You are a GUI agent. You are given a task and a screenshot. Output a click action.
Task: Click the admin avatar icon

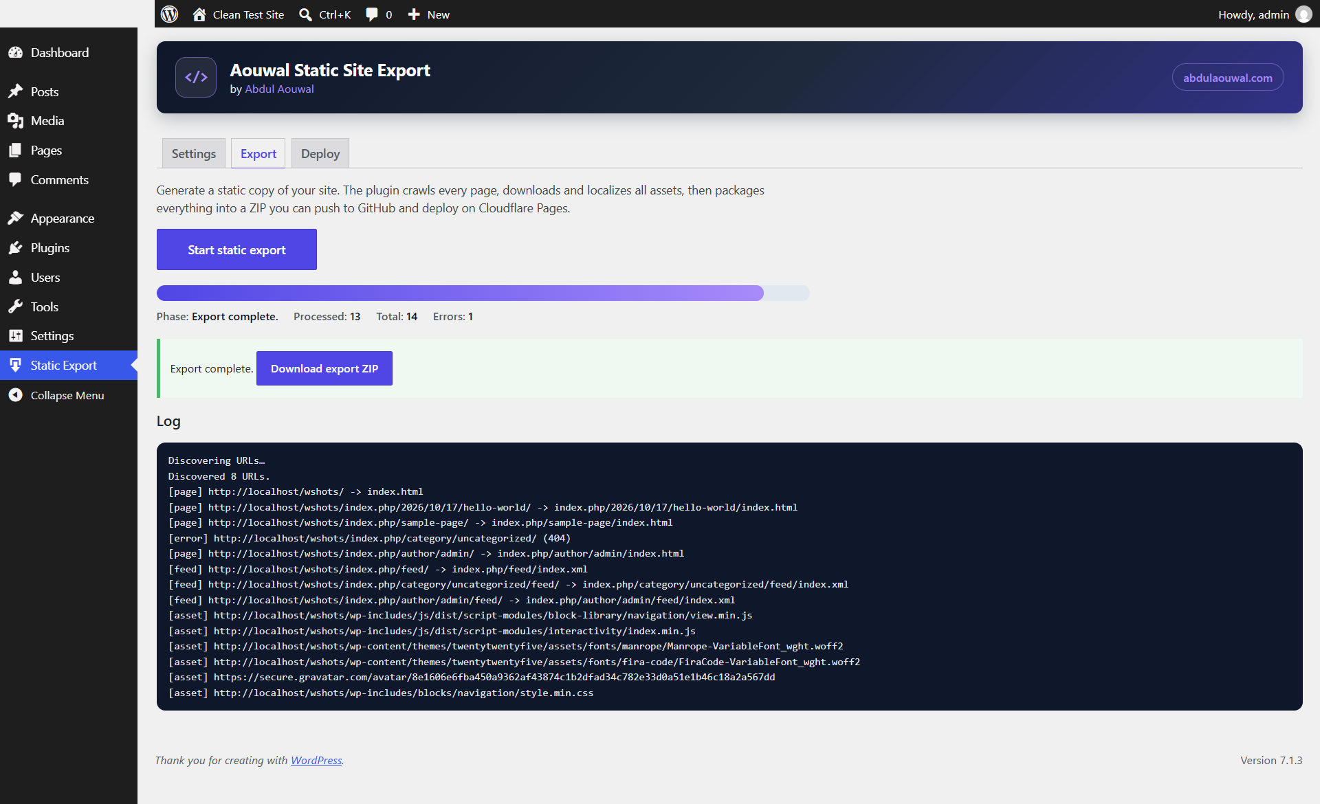coord(1303,14)
